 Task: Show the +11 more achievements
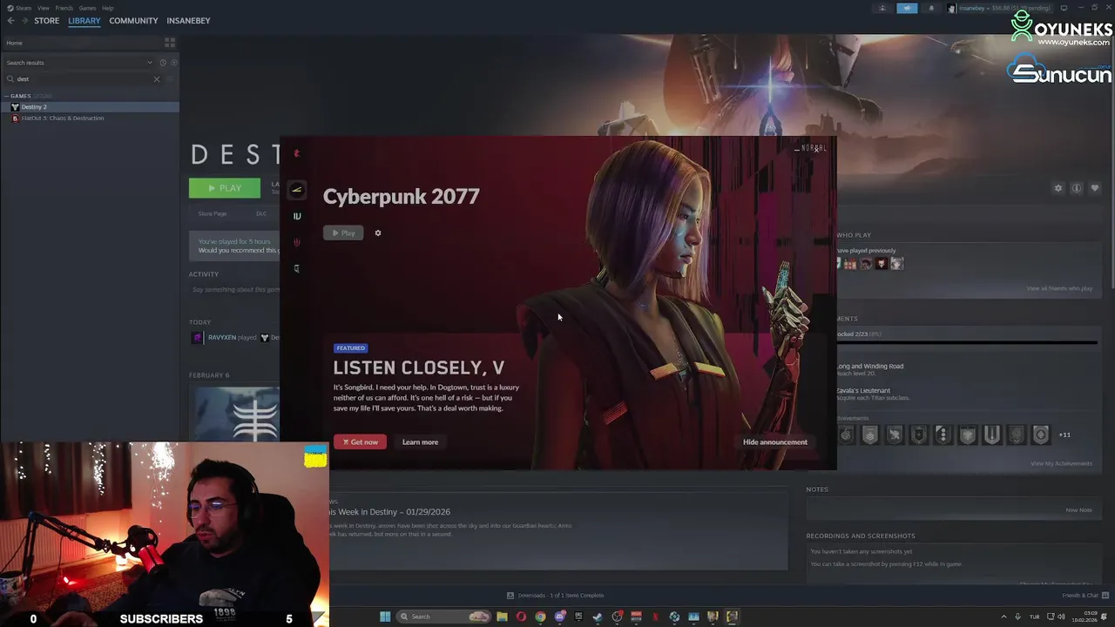(x=1064, y=435)
